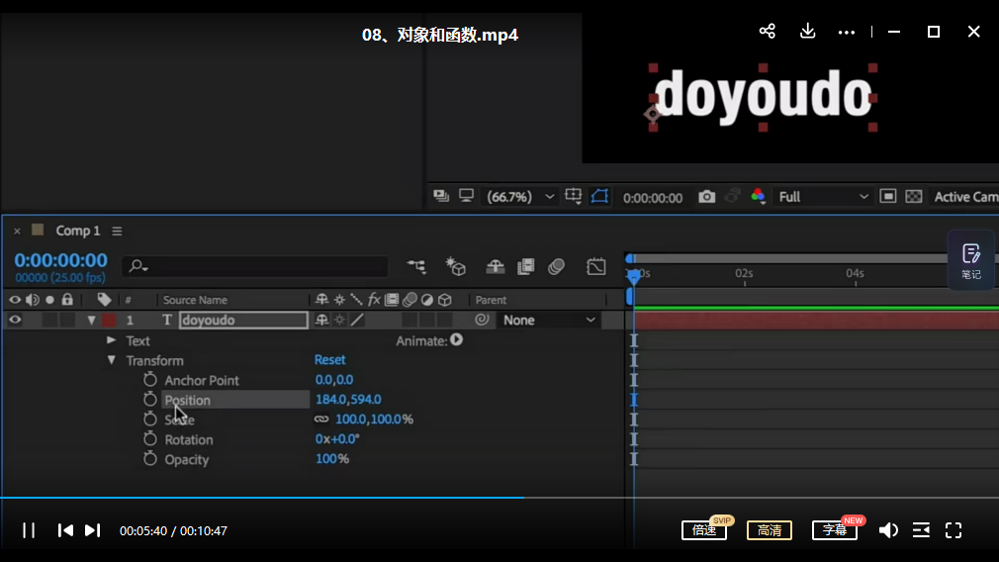This screenshot has height=562, width=999.
Task: Click the RGB channel icon in viewer
Action: [x=758, y=196]
